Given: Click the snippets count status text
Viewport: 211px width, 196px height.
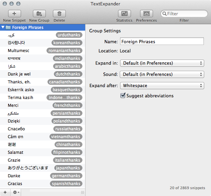Looking at the screenshot, I should (187, 188).
